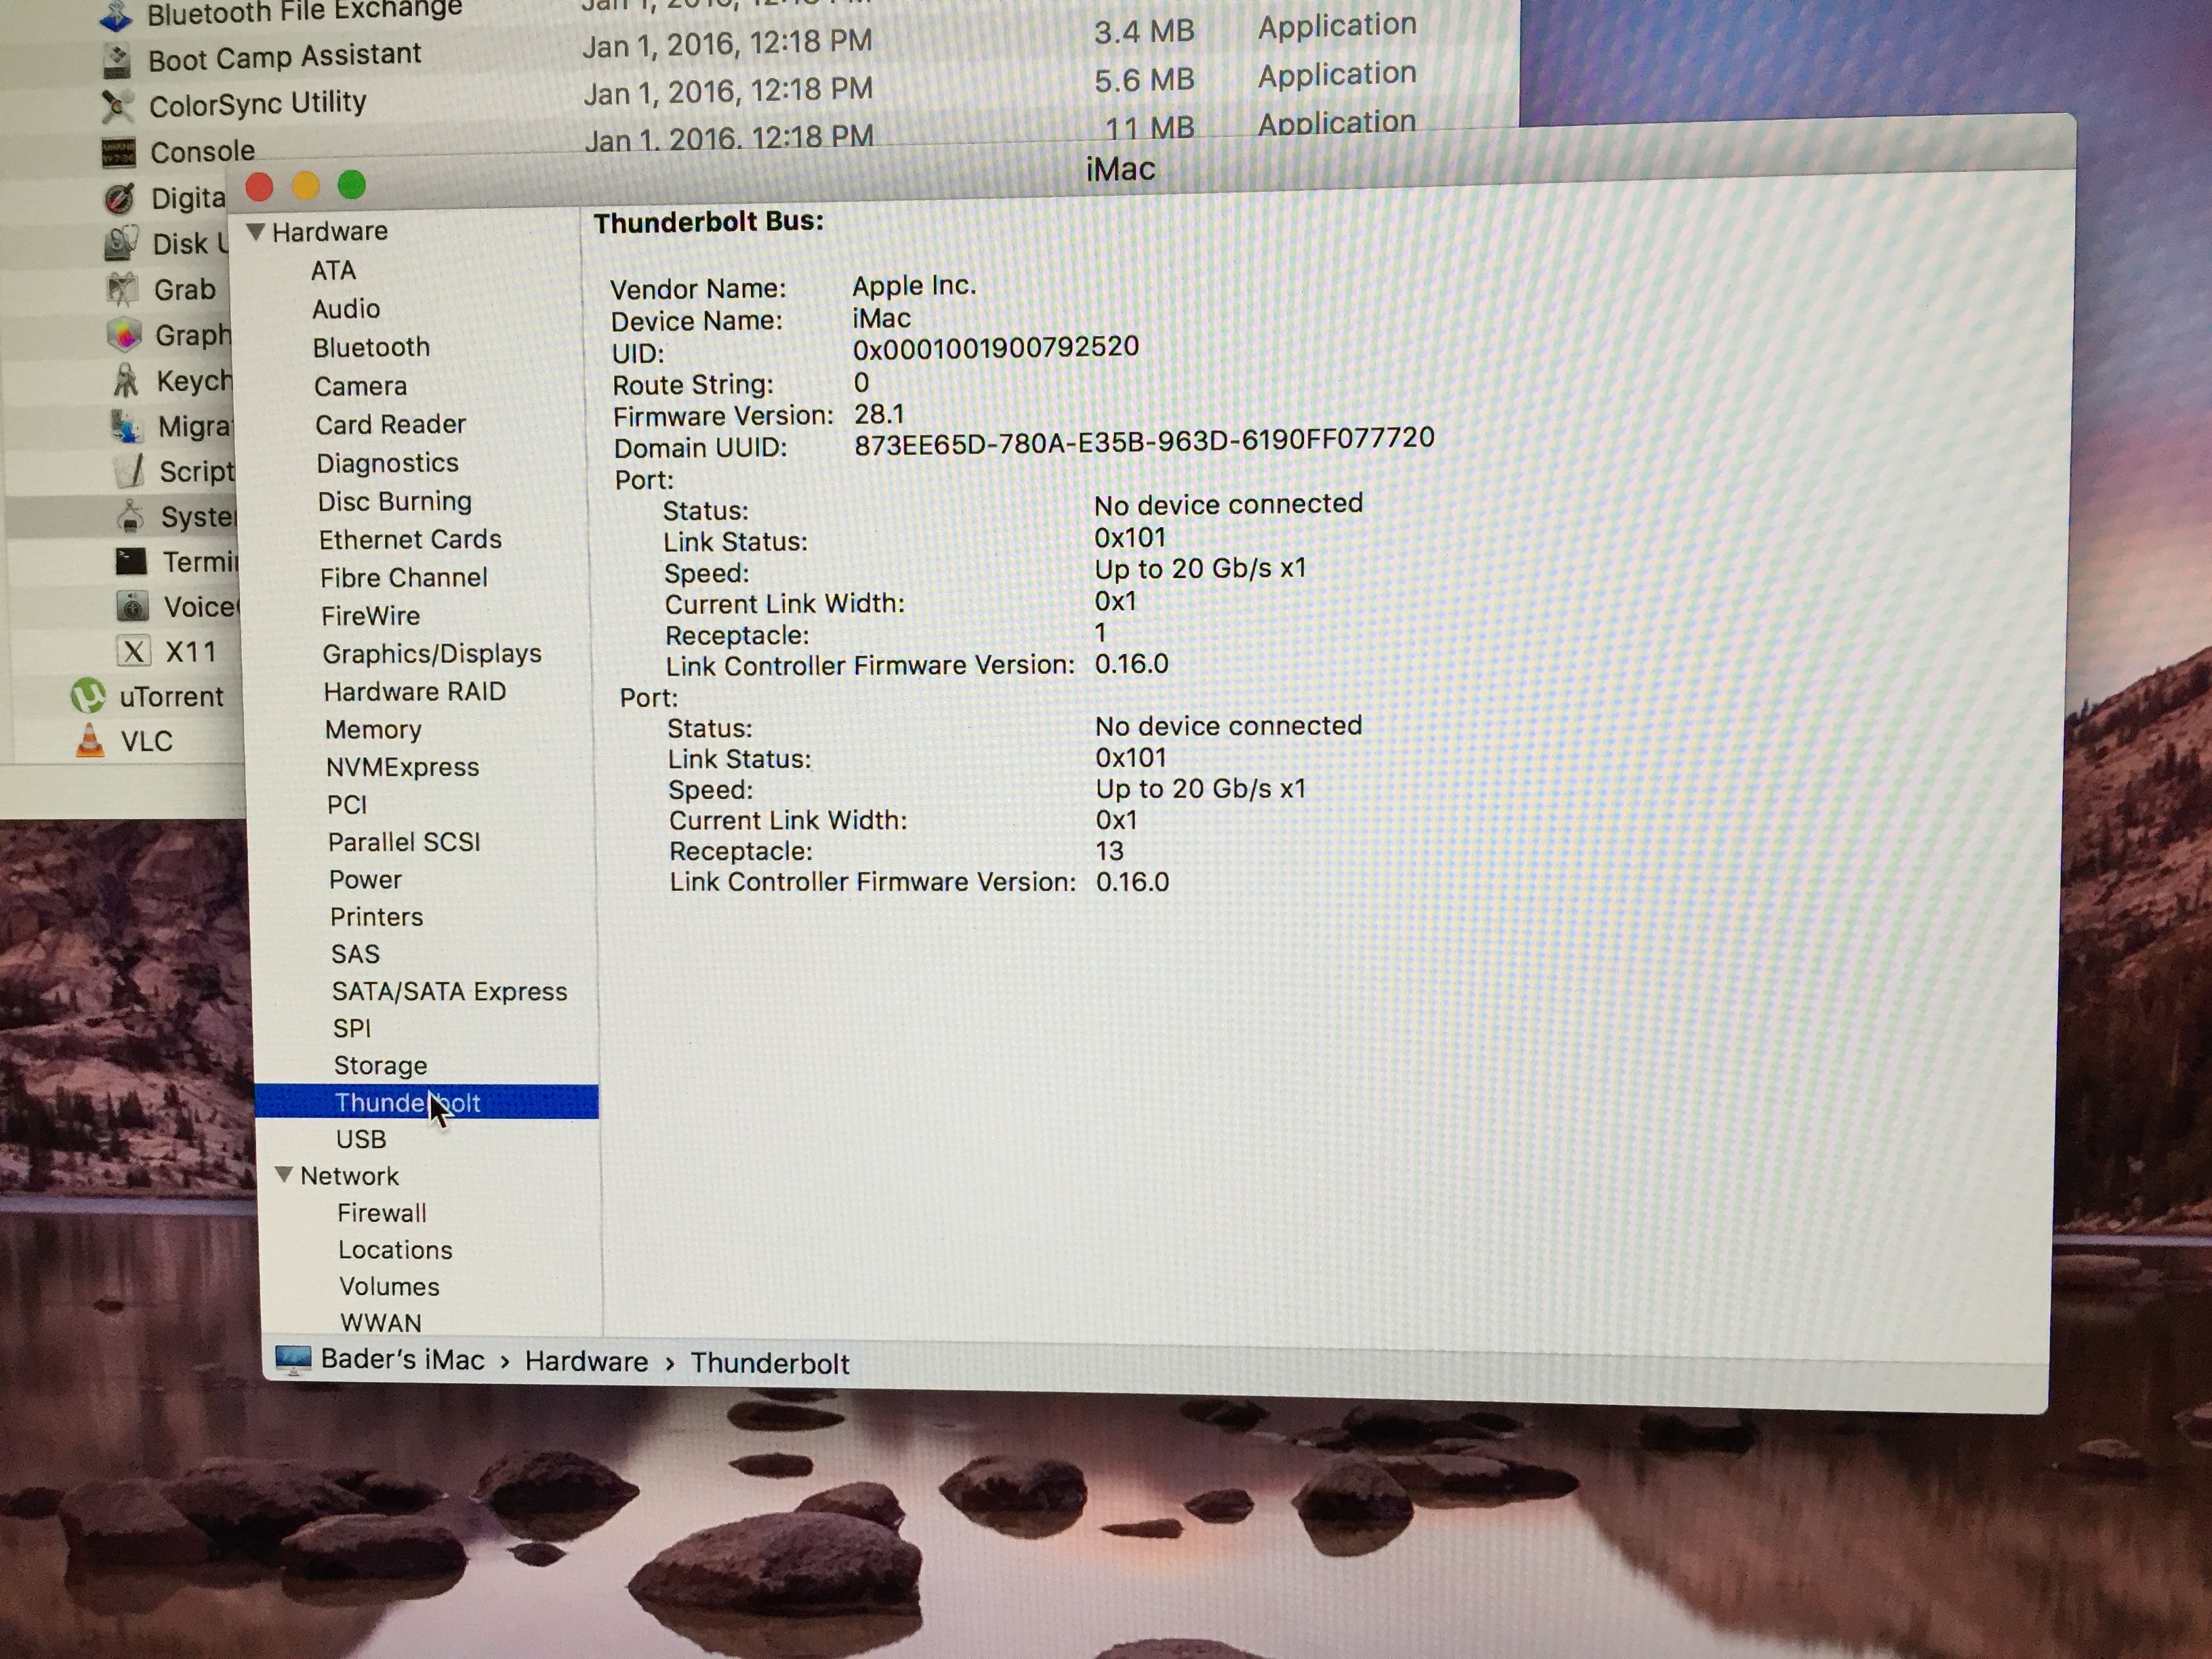
Task: Click the Console app icon
Action: click(118, 153)
